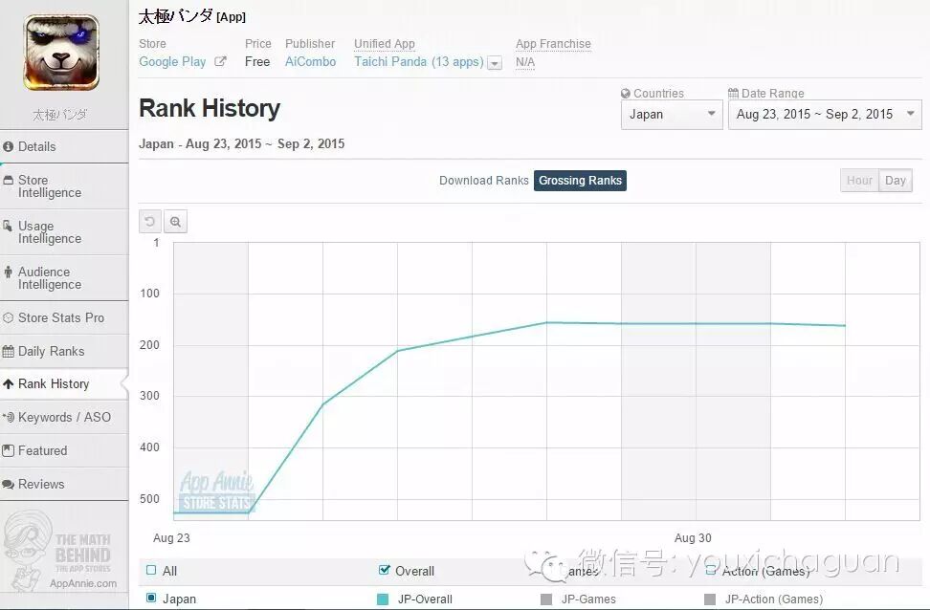The height and width of the screenshot is (610, 930).
Task: Open the Featured sidebar section
Action: pyautogui.click(x=64, y=450)
